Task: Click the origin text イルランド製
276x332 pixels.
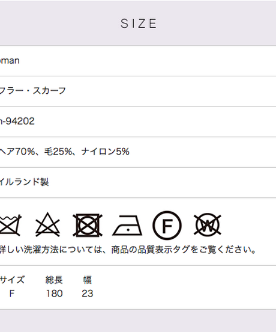Action: [x=24, y=182]
